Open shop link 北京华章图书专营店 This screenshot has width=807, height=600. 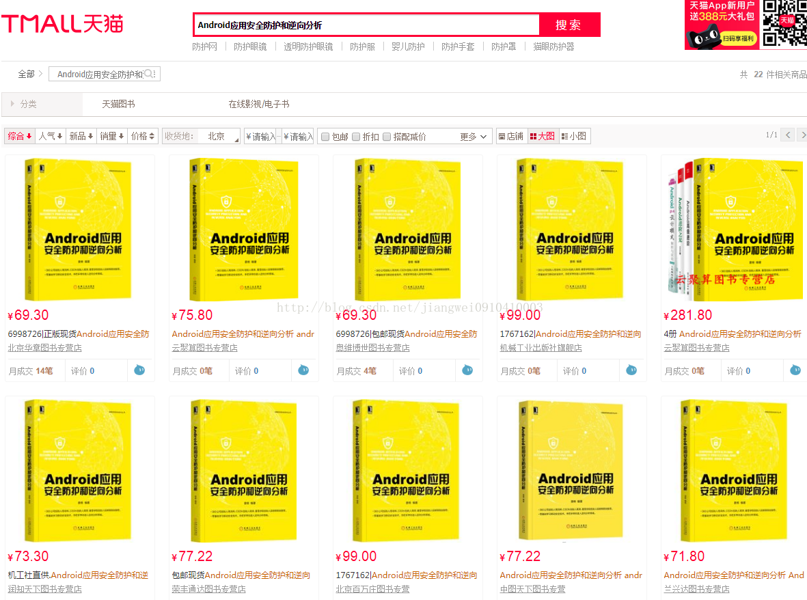coord(45,348)
